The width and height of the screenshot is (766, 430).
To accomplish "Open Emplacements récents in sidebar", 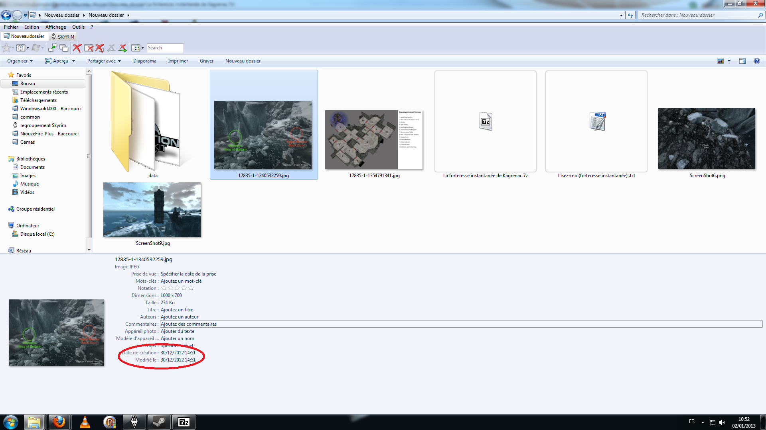I will (x=44, y=92).
